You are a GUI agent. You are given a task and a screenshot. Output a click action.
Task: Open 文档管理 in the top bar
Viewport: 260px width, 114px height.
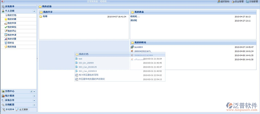(x=252, y=2)
